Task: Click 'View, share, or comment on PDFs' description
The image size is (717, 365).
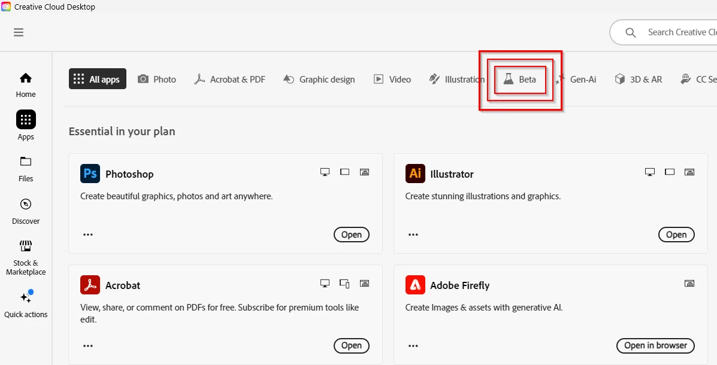Action: (x=219, y=314)
